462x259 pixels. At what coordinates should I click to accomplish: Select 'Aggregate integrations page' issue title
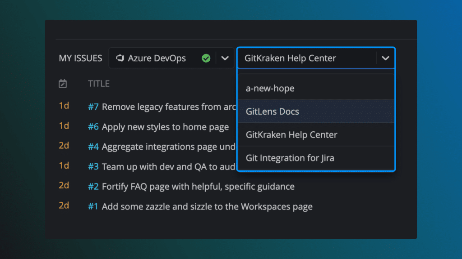(169, 147)
